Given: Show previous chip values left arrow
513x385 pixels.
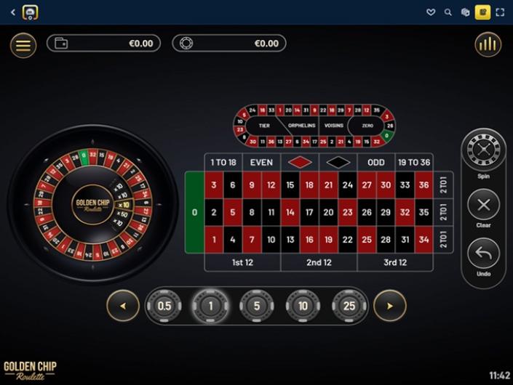Looking at the screenshot, I should pos(123,306).
